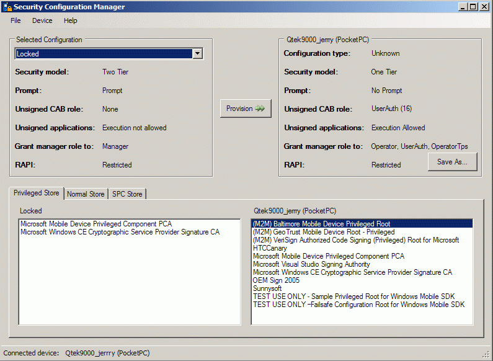
Task: Click the Save As... button
Action: tap(452, 162)
